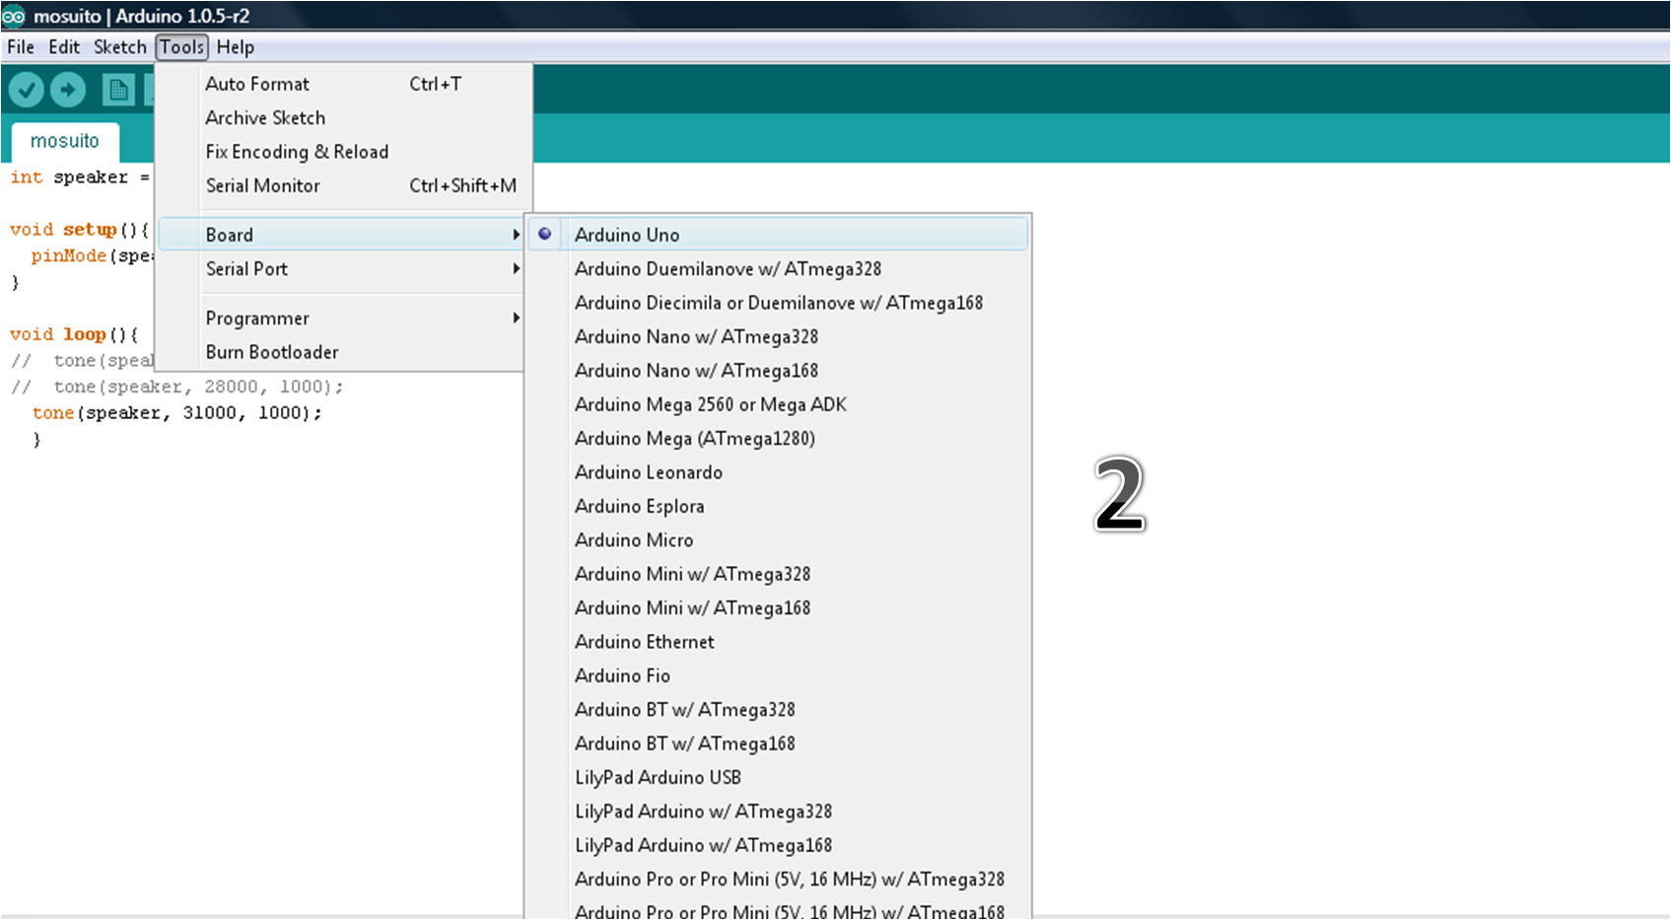Viewport: 1671px width, 920px height.
Task: Select LilyPad Arduino USB board
Action: (779, 777)
